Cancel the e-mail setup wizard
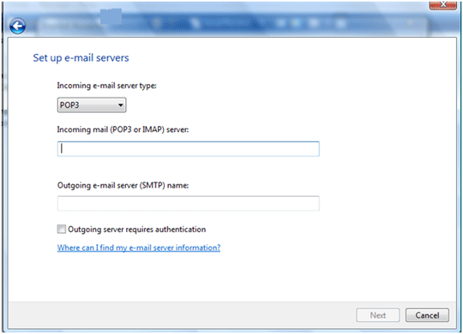The width and height of the screenshot is (463, 334). [427, 315]
